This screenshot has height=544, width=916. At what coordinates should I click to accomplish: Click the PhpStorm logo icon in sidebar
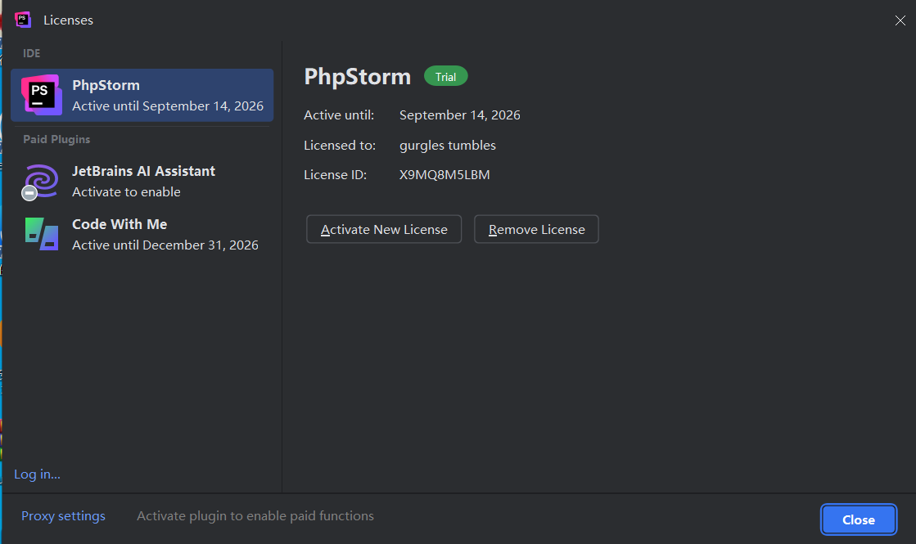coord(42,95)
